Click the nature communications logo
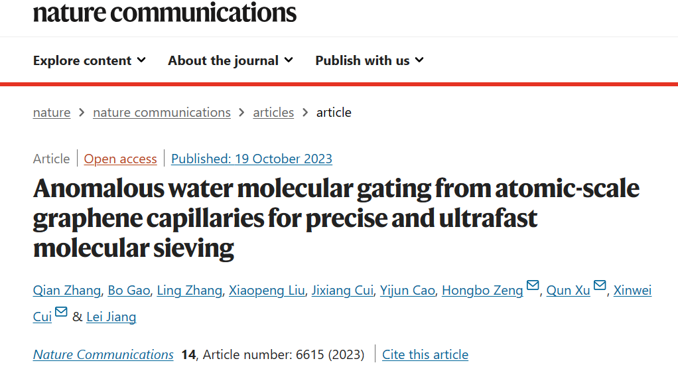Viewport: 678px width, 371px height. (x=165, y=12)
